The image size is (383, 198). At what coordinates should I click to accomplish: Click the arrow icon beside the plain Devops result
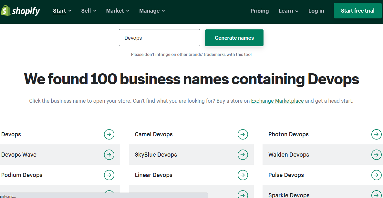point(109,134)
